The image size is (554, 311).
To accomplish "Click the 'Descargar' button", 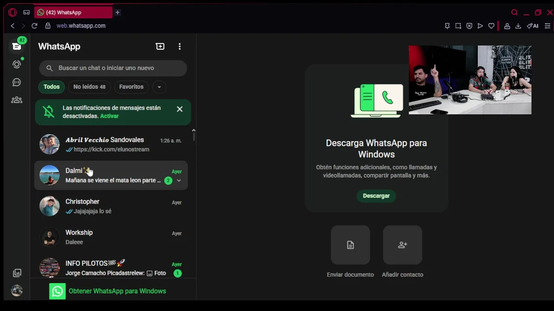I will click(x=376, y=196).
